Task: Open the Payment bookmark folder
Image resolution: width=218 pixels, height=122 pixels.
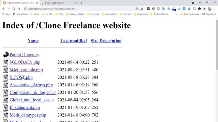Action: tap(125, 14)
